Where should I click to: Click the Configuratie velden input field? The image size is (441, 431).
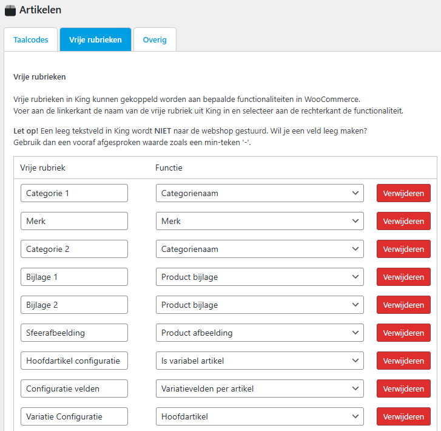click(74, 389)
